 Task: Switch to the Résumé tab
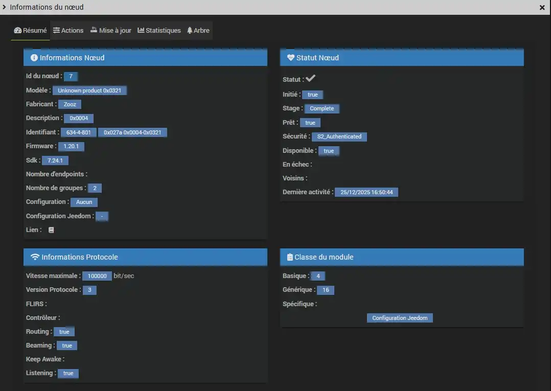pos(30,31)
